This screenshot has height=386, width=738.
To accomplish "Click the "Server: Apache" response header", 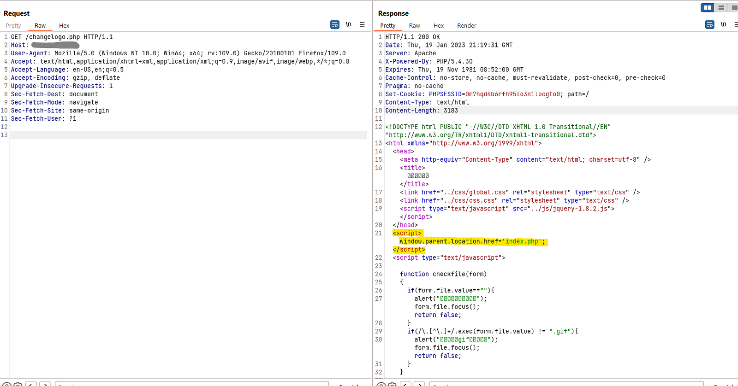I will pos(411,53).
